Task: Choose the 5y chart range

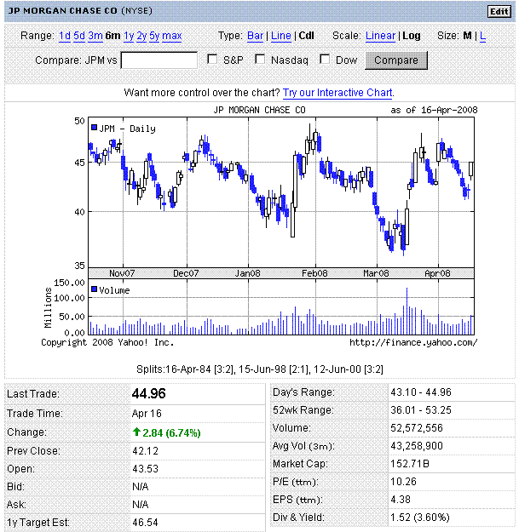Action: coord(154,36)
